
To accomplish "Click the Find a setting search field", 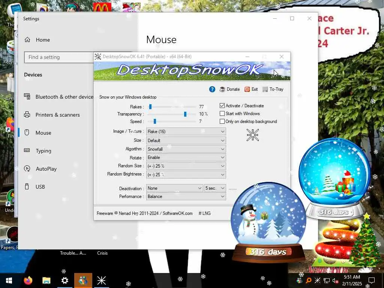I will tap(59, 57).
